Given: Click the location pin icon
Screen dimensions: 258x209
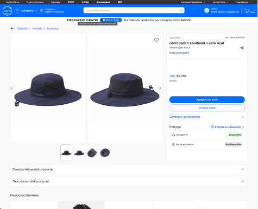Looking at the screenshot, I should [41, 11].
